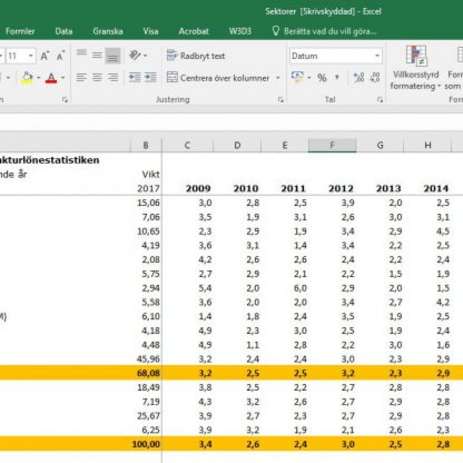Image resolution: width=463 pixels, height=463 pixels.
Task: Click the text orientation icon
Action: 135,56
